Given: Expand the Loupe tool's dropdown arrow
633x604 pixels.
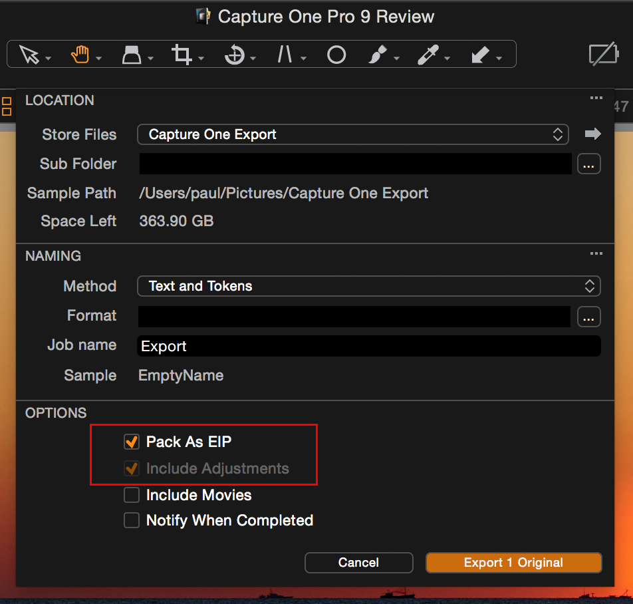Looking at the screenshot, I should (150, 59).
